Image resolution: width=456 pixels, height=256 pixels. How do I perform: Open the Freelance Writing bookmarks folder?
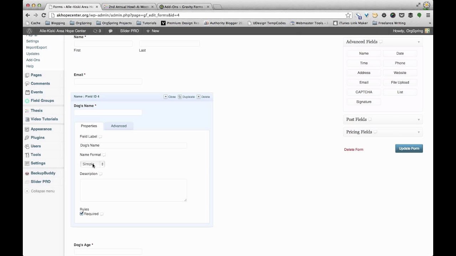[389, 23]
